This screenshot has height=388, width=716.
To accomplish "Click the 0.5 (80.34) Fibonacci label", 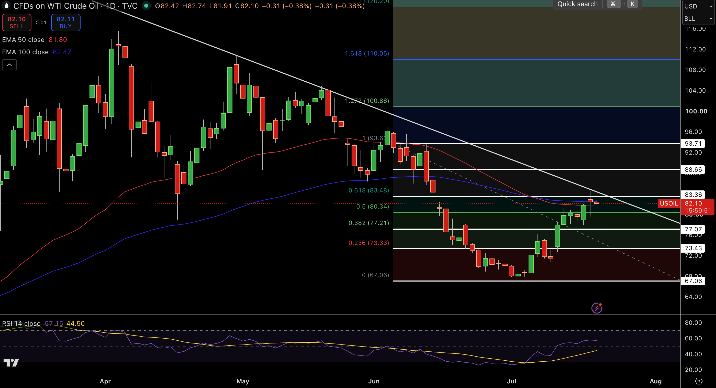I will click(x=373, y=206).
